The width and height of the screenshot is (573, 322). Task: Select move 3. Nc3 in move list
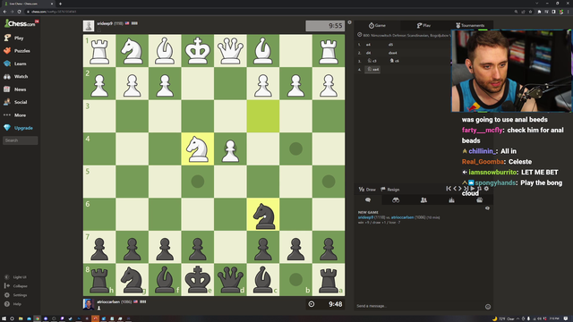(x=372, y=61)
